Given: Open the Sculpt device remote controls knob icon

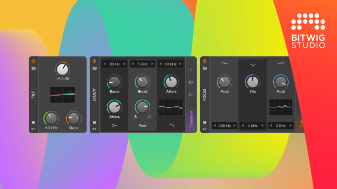Looking at the screenshot, I should point(94,122).
